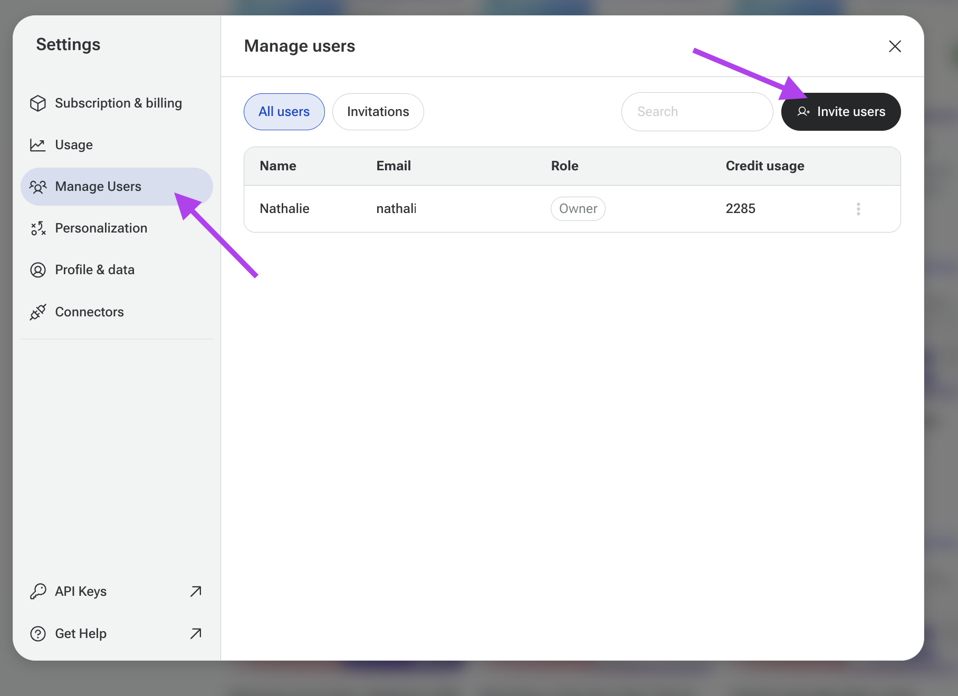Click the Role column header
The image size is (958, 696).
pyautogui.click(x=565, y=166)
